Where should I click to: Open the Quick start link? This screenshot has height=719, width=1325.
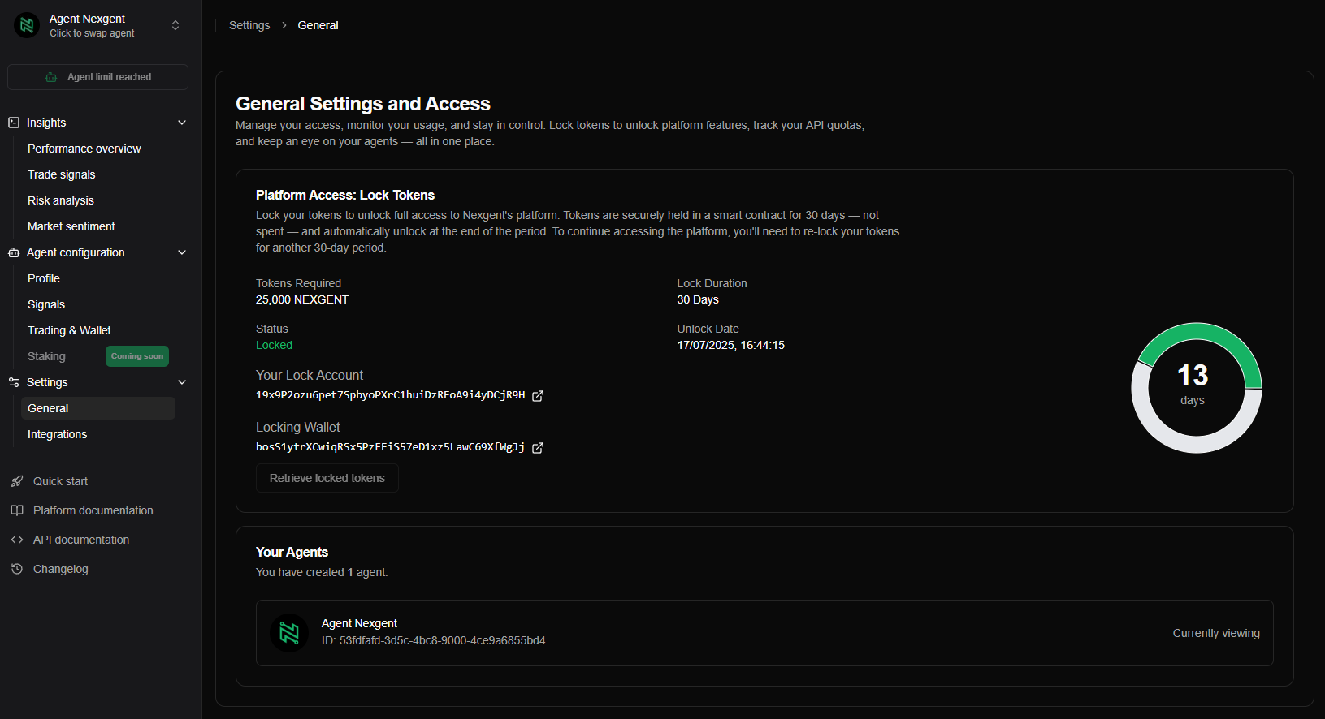(61, 481)
